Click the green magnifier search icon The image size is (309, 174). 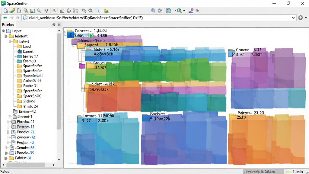39,11
